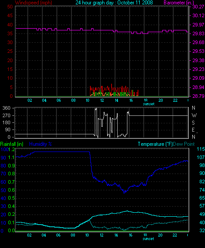205x248 pixels.
Task: Click the E compass direction label
Action: (193, 130)
